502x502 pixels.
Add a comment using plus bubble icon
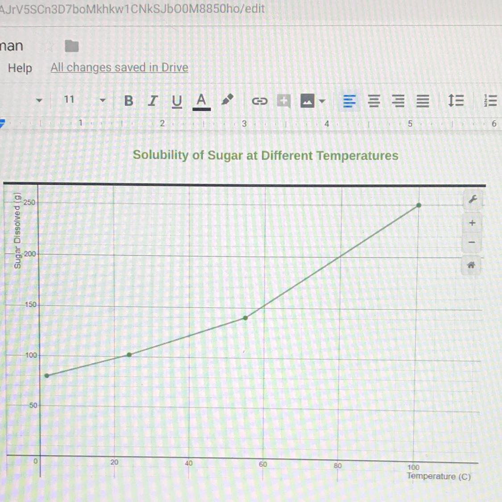click(284, 101)
